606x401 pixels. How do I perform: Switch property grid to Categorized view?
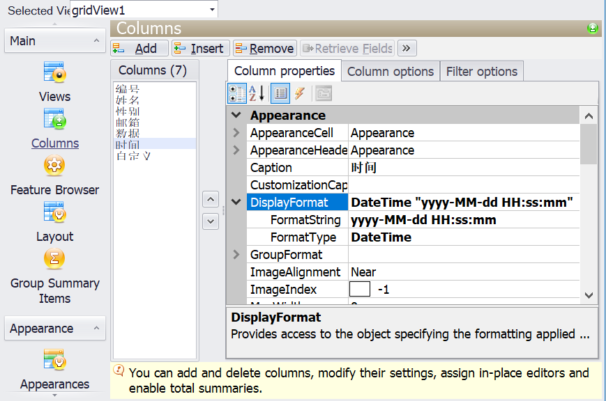point(237,94)
